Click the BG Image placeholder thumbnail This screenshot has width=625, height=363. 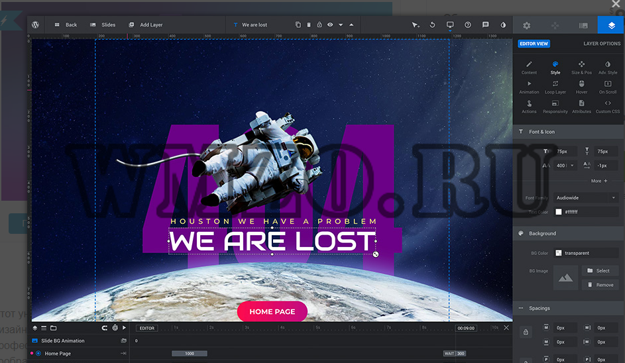click(565, 278)
